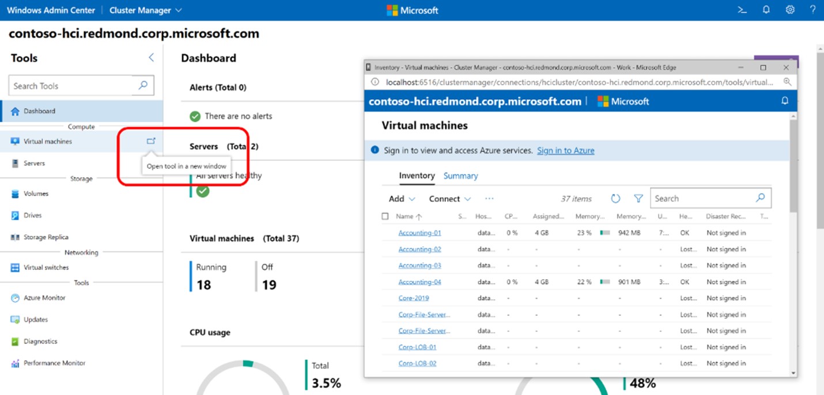Open the ellipsis more-options menu
The height and width of the screenshot is (395, 824).
click(x=489, y=198)
